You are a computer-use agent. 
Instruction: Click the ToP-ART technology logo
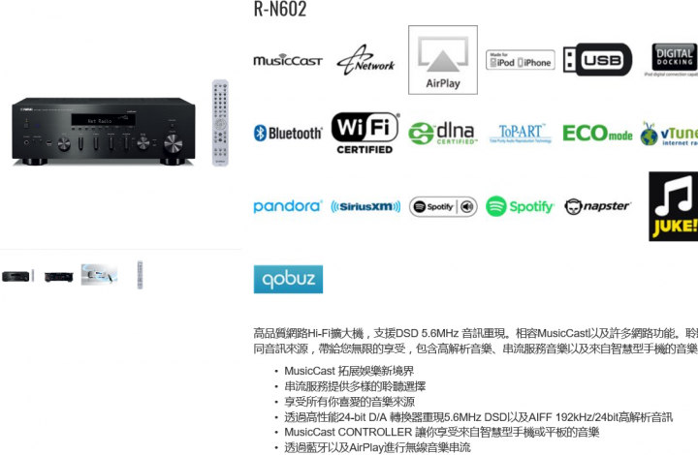[520, 134]
